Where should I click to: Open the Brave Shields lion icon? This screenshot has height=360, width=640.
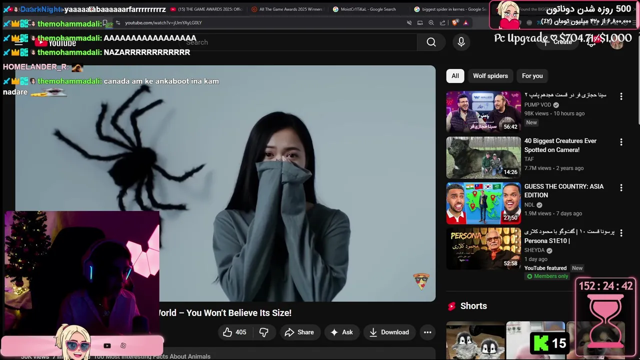tap(454, 22)
